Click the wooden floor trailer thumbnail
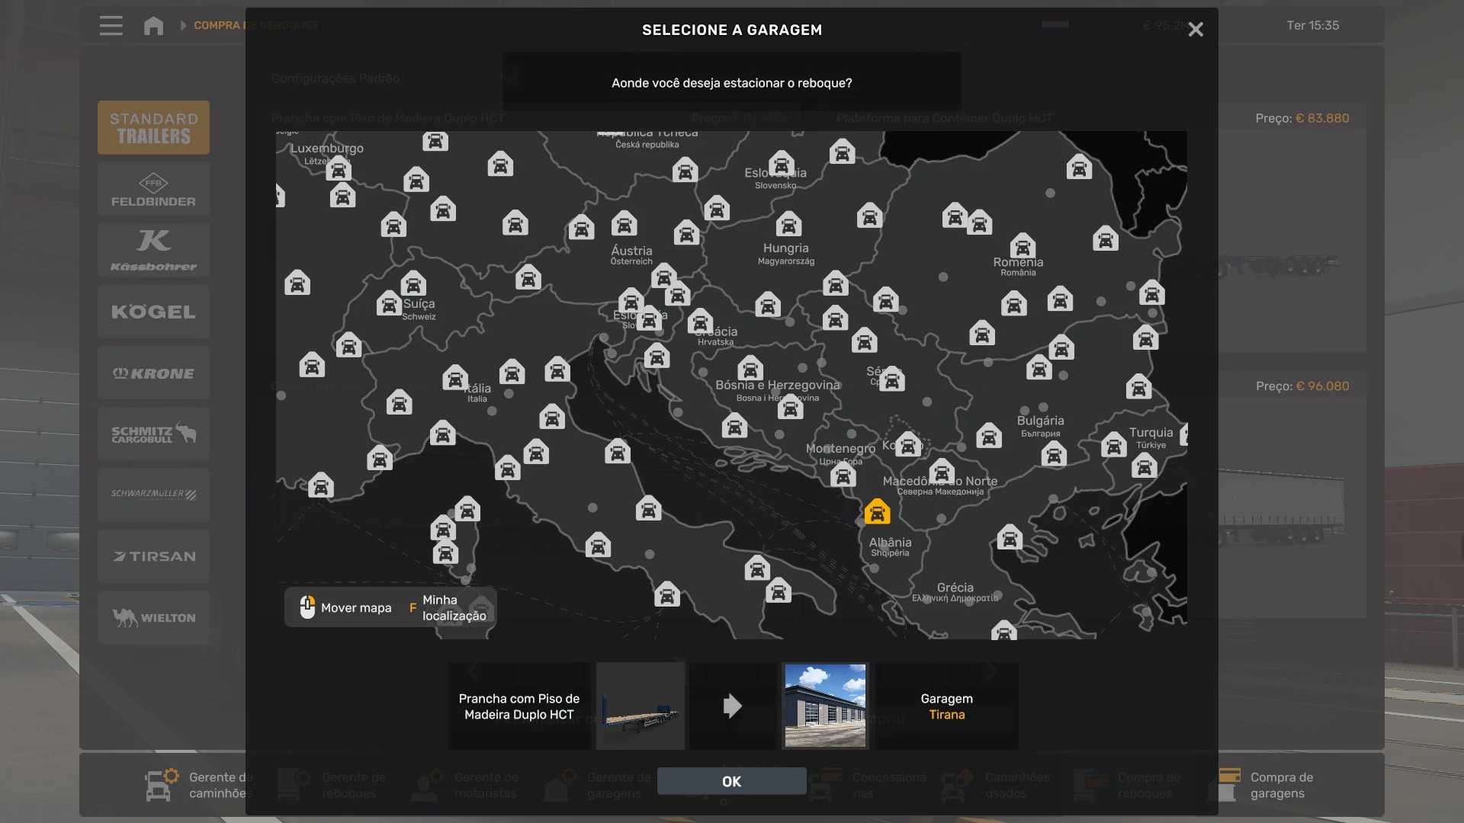This screenshot has height=823, width=1464. [640, 706]
